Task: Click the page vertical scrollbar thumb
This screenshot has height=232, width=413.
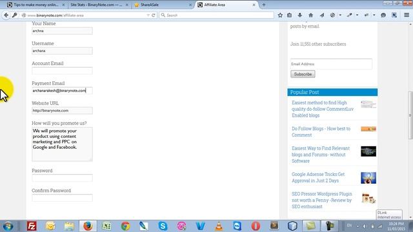Action: point(410,115)
